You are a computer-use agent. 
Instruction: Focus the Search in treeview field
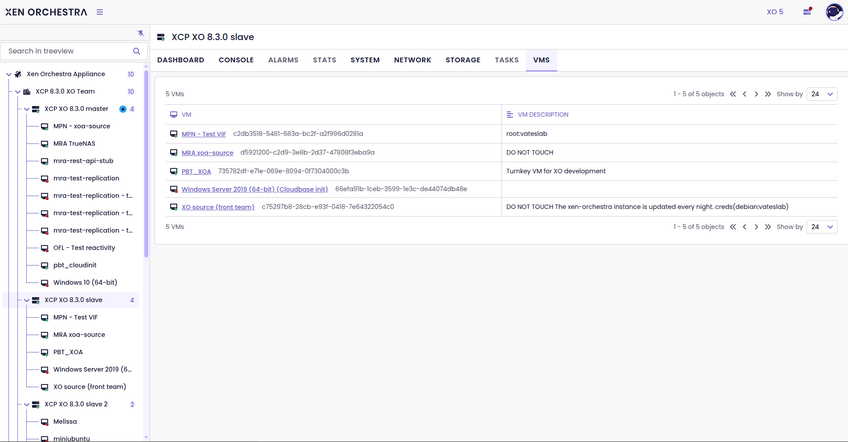(x=67, y=51)
